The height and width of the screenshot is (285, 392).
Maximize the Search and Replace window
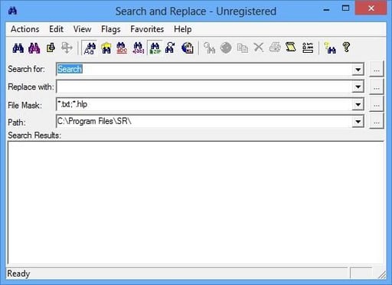[345, 8]
